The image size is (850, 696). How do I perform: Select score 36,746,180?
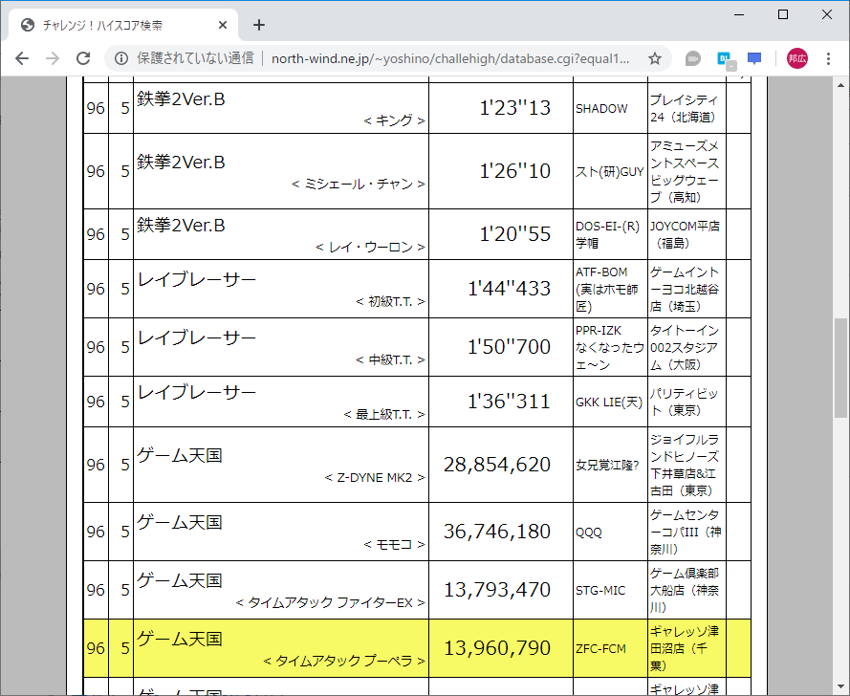(x=497, y=532)
